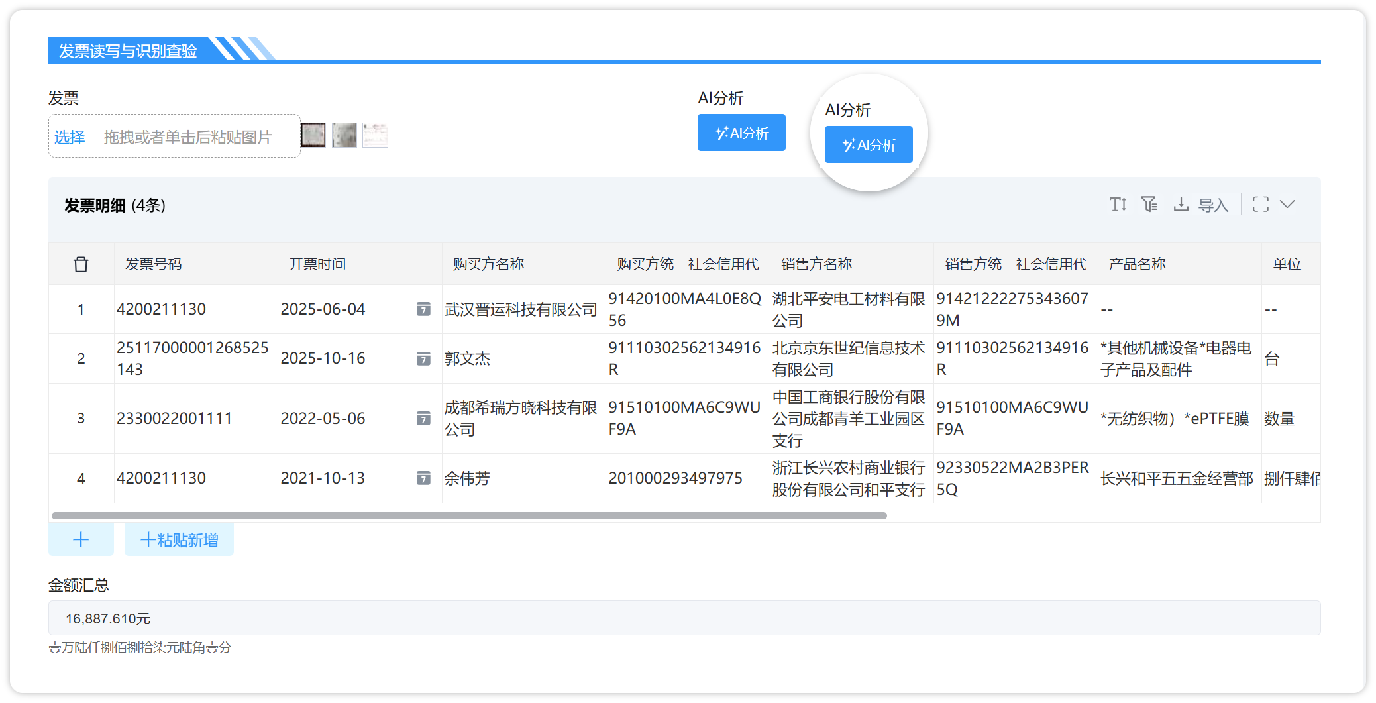Click the magnified AI分析 button in circle
Screen dimensions: 1376x703
click(x=869, y=144)
